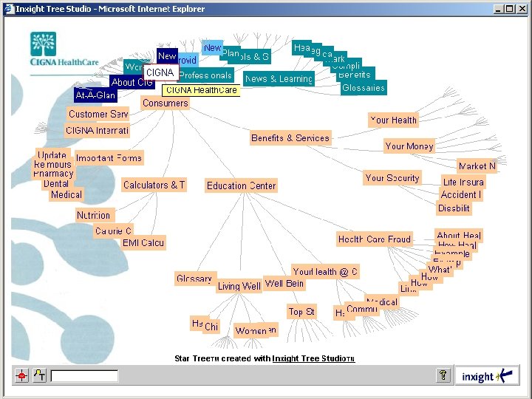The image size is (532, 399).
Task: Select the Customer Serv node
Action: (x=98, y=114)
